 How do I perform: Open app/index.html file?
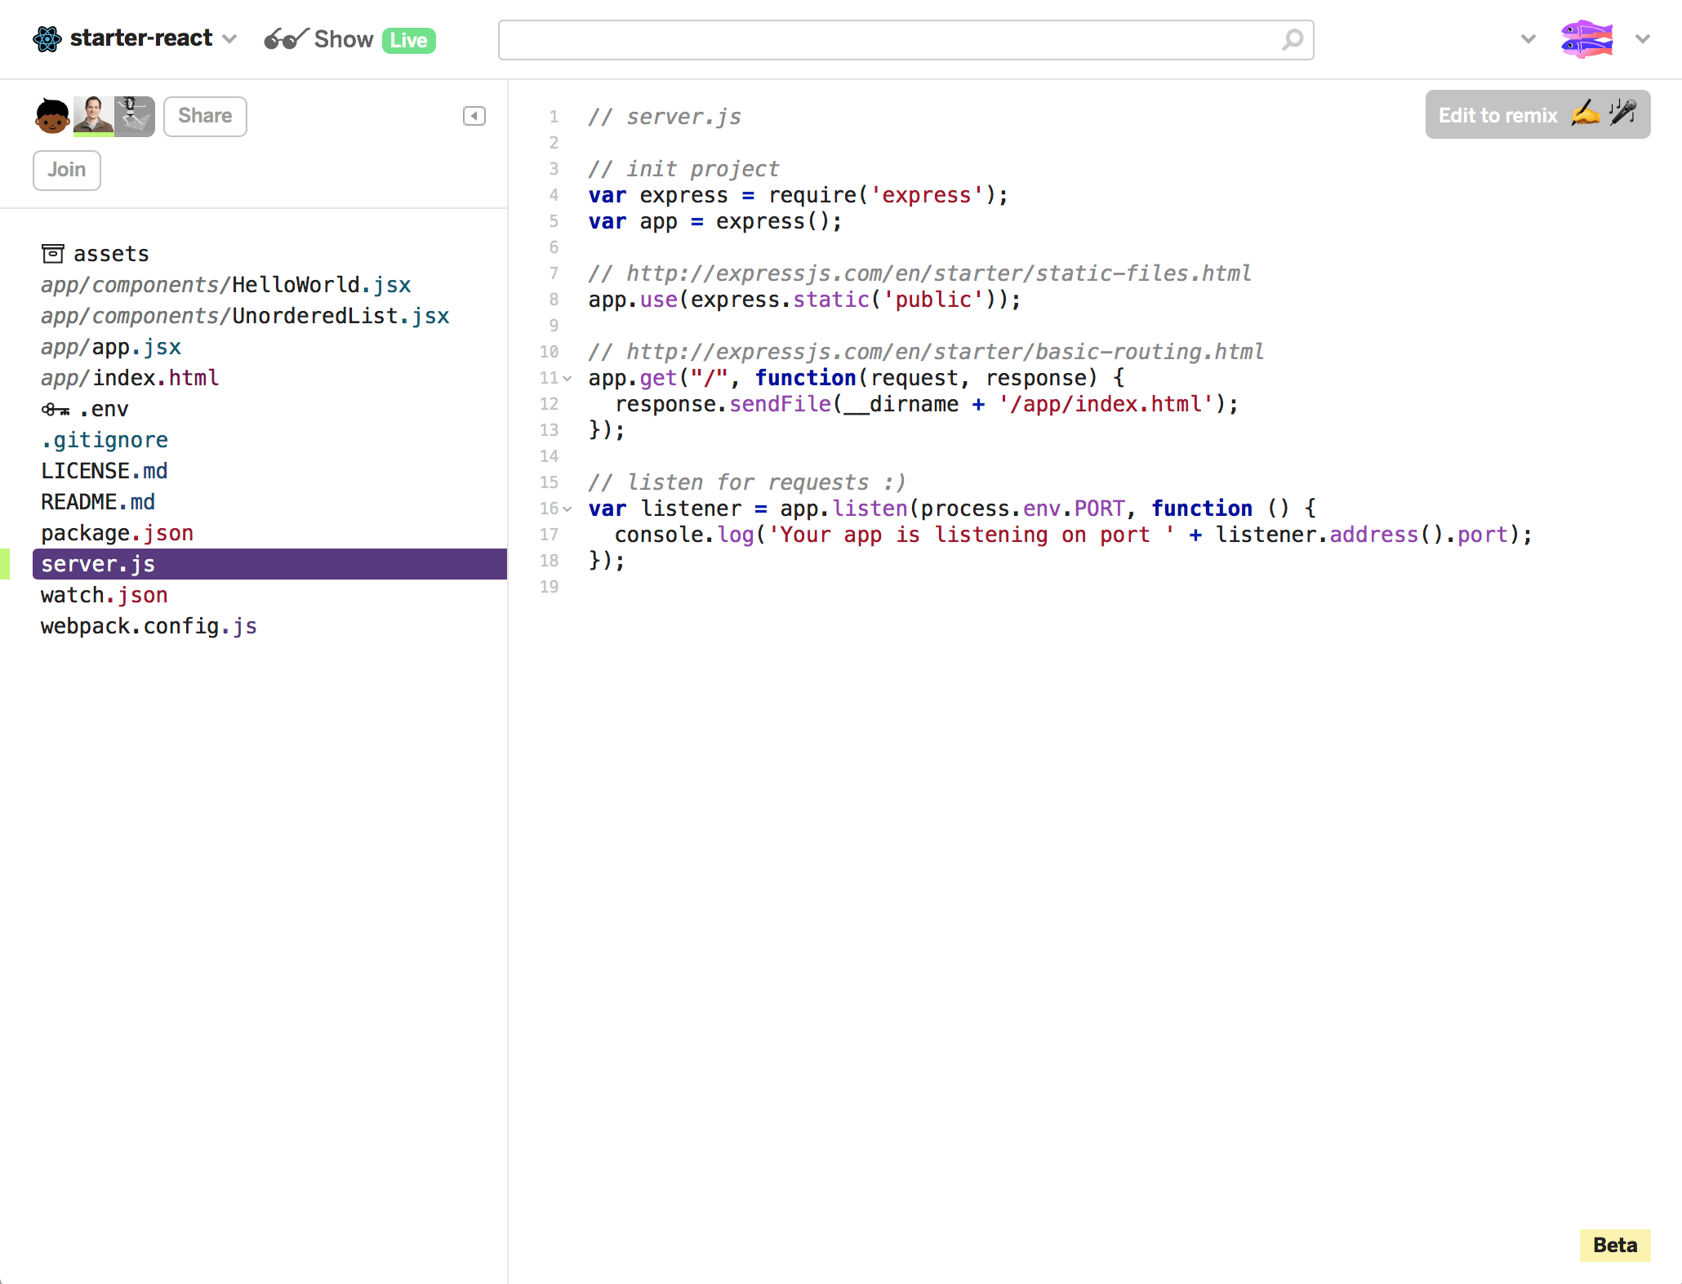click(130, 378)
